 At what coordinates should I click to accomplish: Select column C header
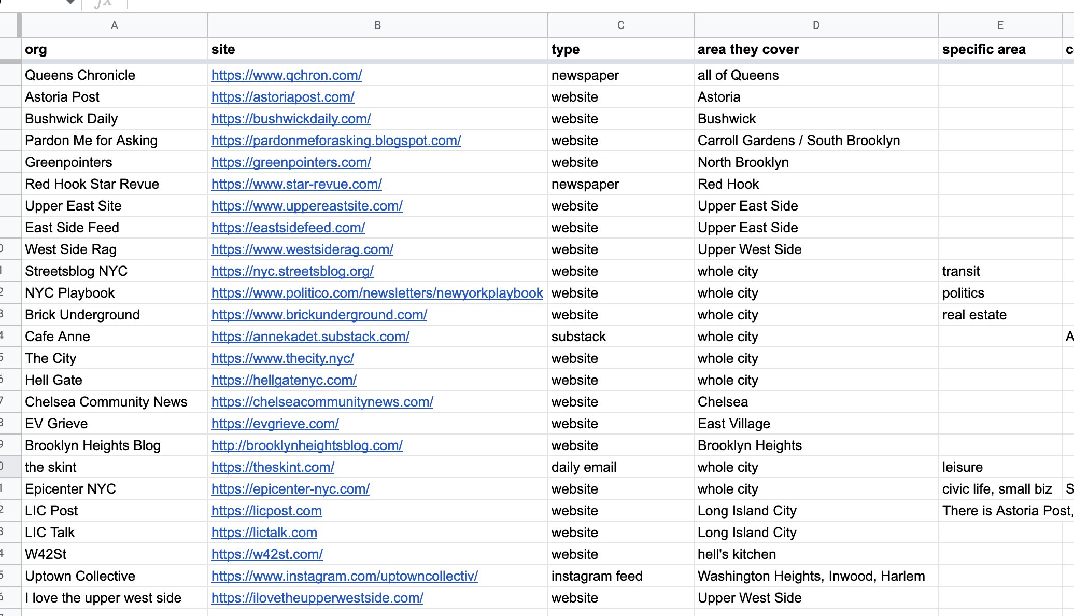(621, 25)
